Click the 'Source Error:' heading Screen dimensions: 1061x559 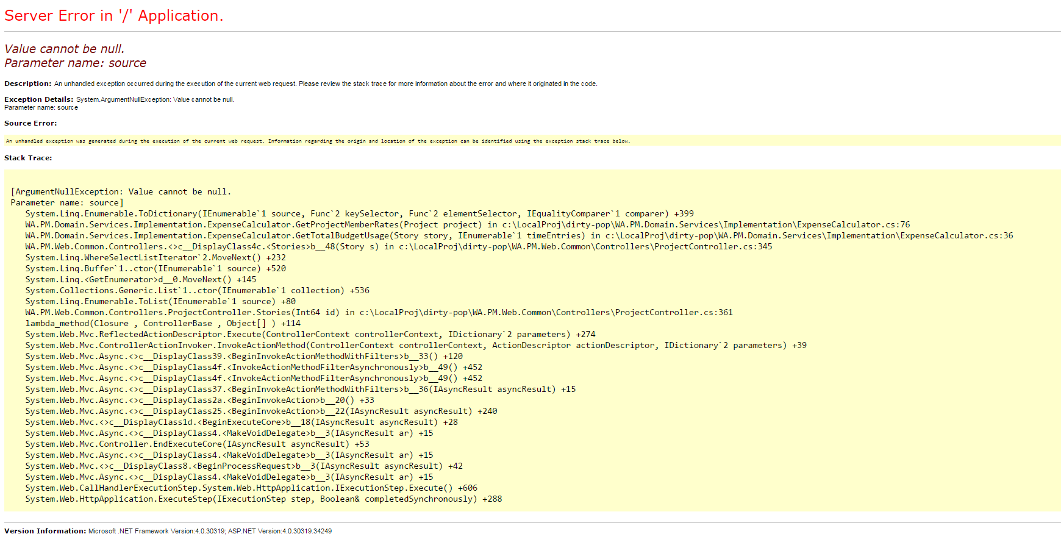coord(30,123)
